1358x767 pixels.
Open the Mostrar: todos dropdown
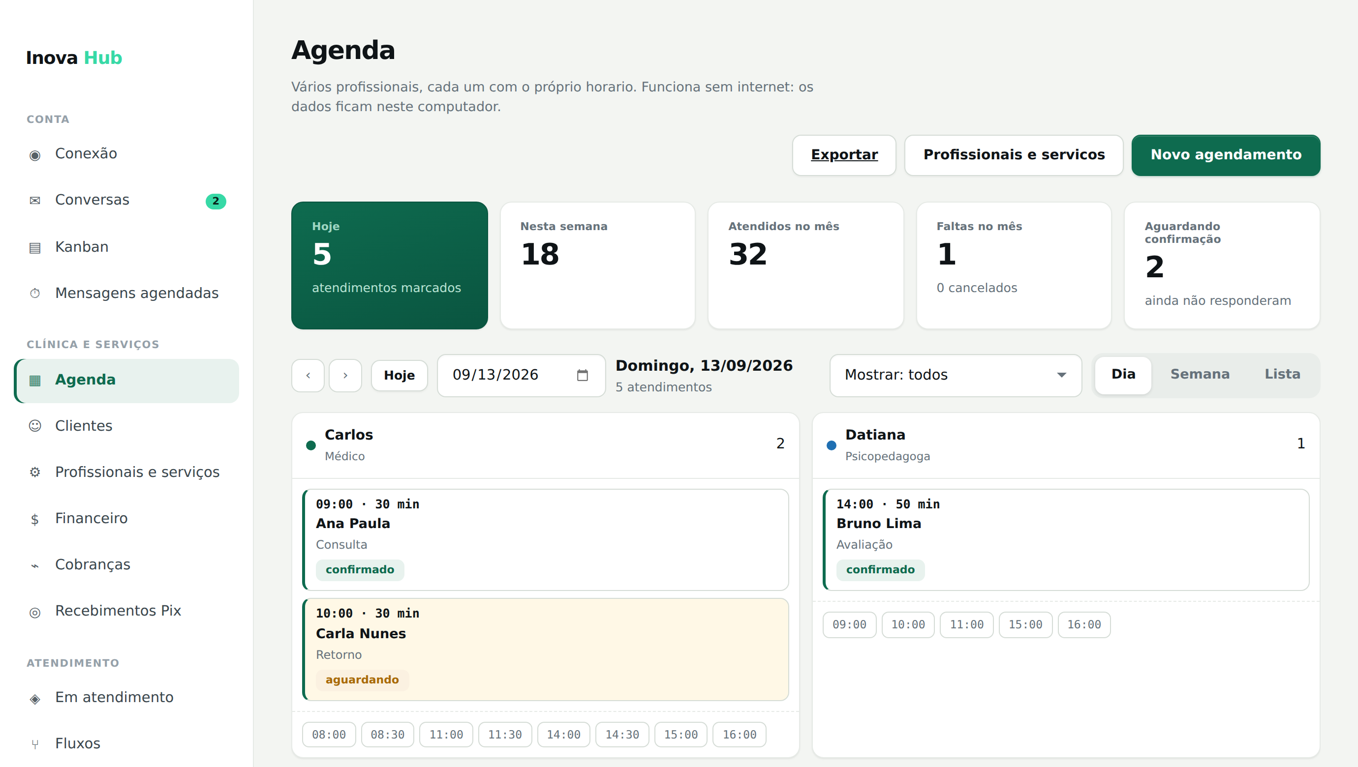tap(955, 375)
